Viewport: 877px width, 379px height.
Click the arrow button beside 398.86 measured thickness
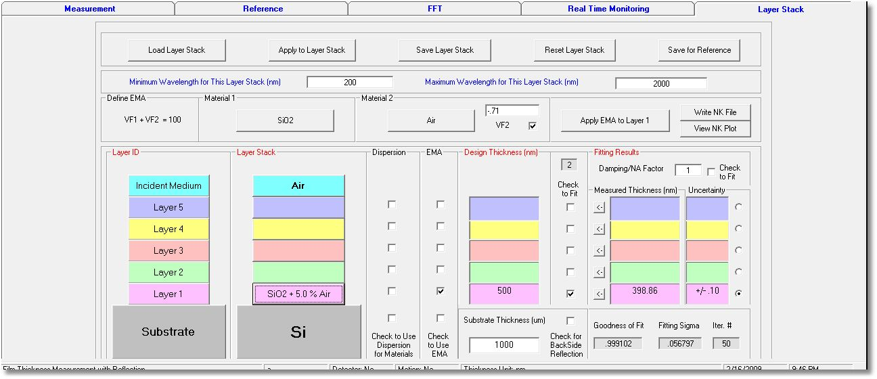click(600, 294)
